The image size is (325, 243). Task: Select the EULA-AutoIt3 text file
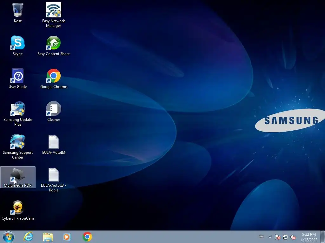(53, 145)
